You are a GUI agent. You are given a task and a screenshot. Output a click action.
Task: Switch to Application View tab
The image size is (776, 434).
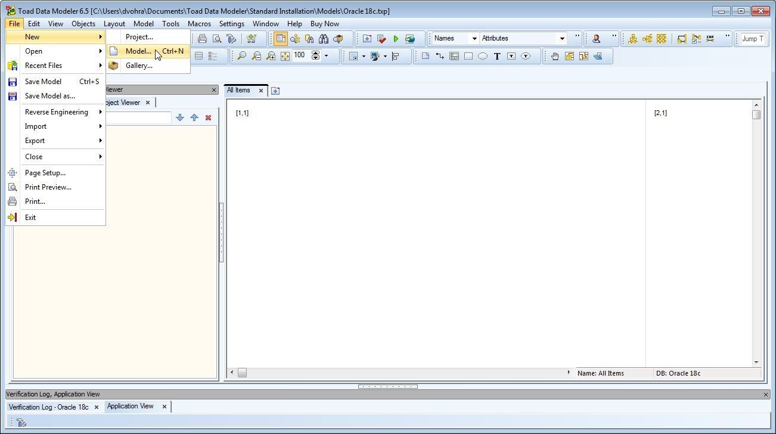(130, 407)
